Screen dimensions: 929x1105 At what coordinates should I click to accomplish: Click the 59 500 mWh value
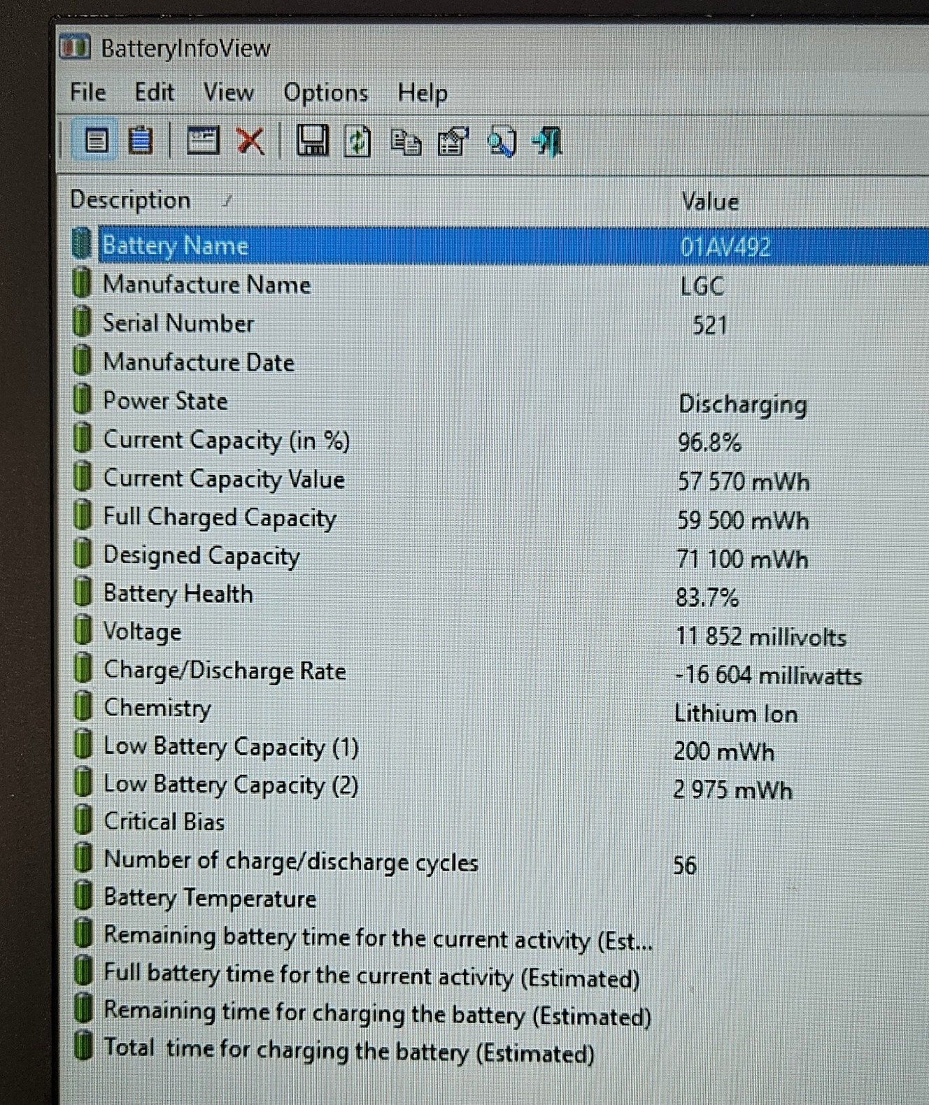tap(742, 521)
